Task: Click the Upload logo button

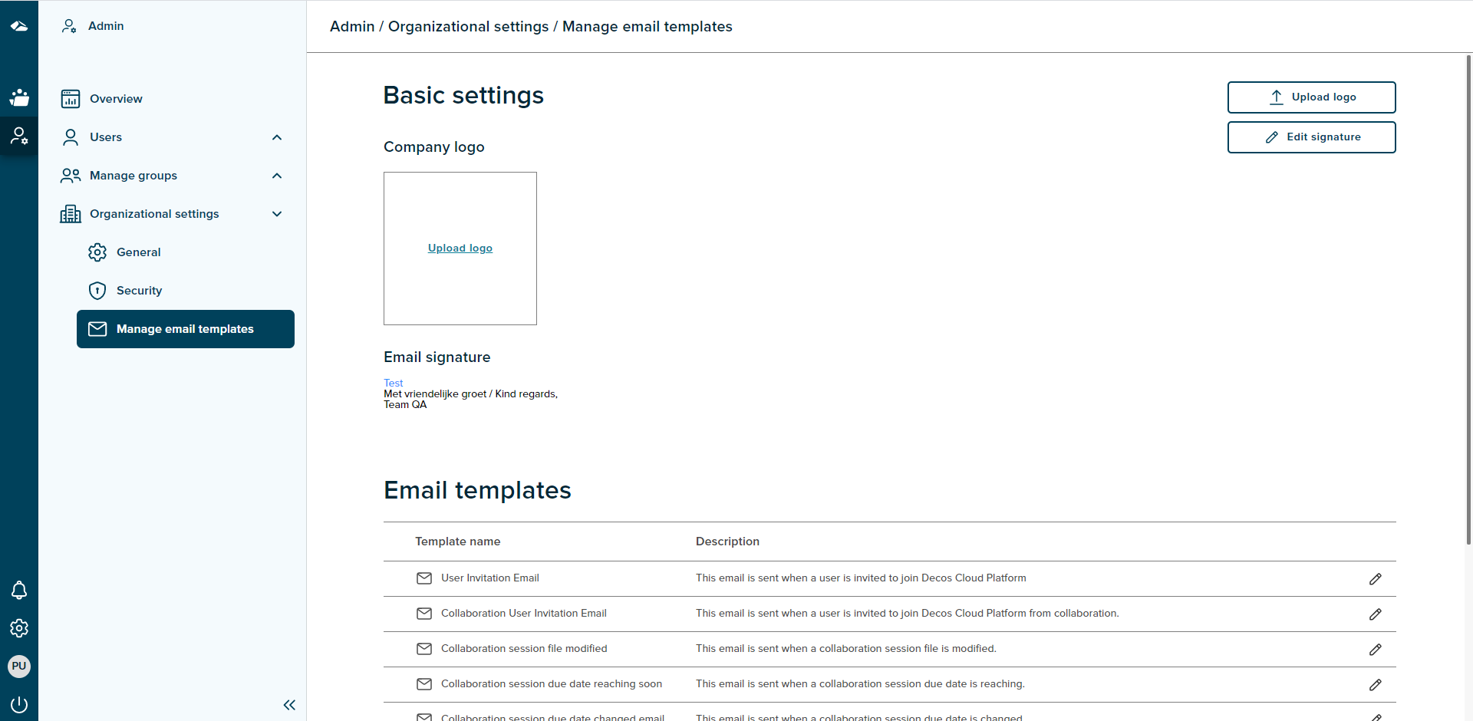Action: click(x=1311, y=97)
